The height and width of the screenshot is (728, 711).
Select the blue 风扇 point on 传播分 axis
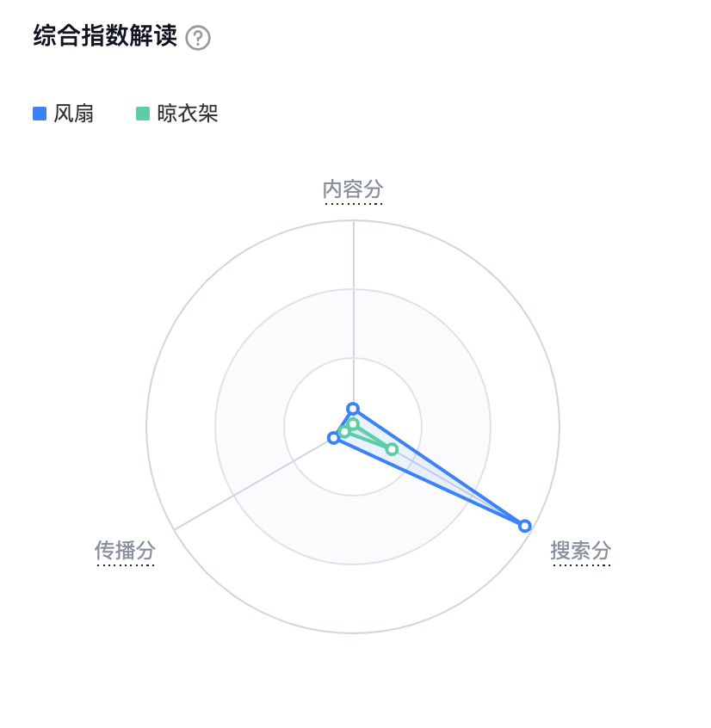pyautogui.click(x=334, y=438)
